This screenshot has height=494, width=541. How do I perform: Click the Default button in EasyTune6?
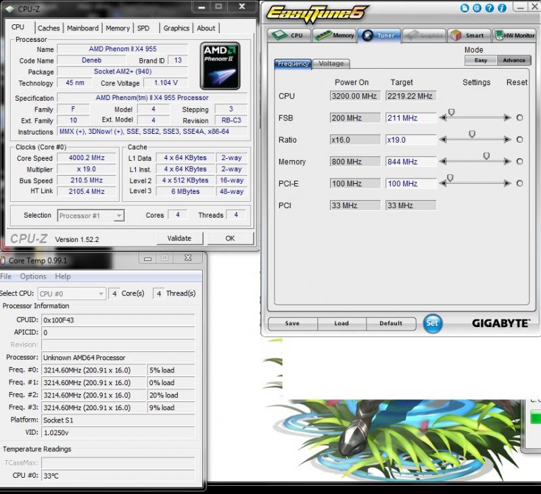pyautogui.click(x=391, y=323)
